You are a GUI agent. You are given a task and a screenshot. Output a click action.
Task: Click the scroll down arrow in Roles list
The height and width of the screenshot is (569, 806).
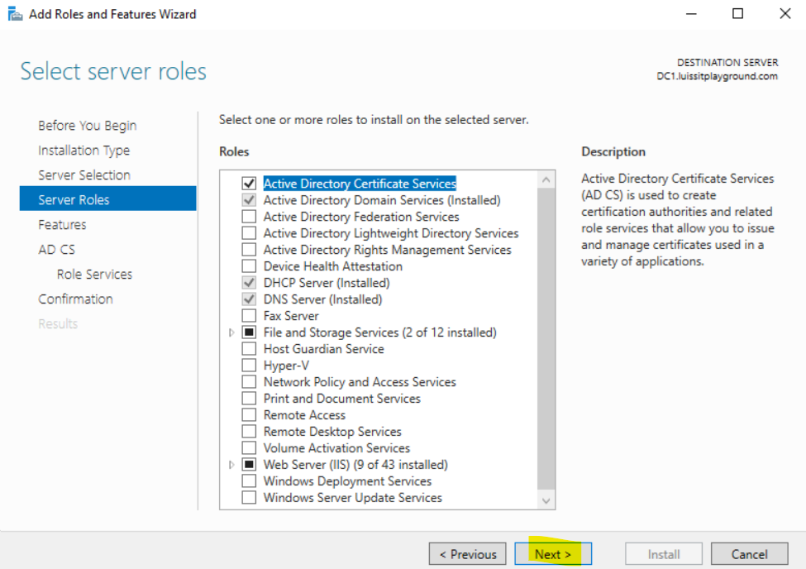546,500
